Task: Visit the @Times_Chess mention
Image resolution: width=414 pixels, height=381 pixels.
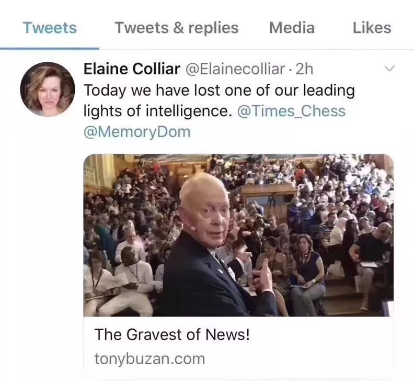Action: (291, 111)
